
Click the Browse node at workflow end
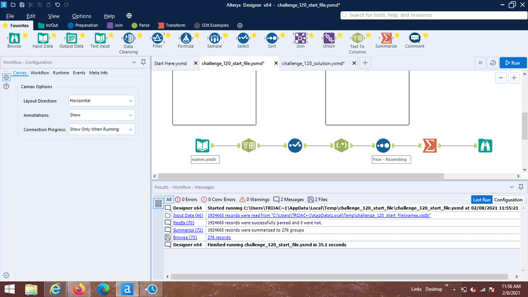tap(485, 145)
